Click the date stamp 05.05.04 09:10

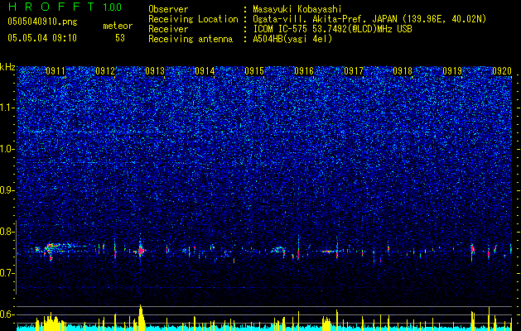[42, 38]
